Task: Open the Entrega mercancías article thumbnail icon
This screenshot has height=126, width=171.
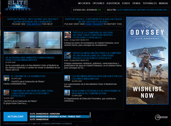Action: click(x=68, y=55)
